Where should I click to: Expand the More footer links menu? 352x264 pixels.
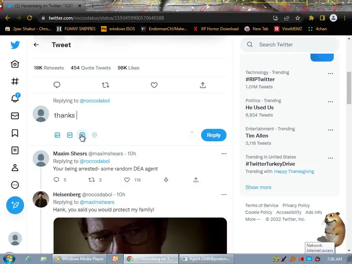point(253,219)
